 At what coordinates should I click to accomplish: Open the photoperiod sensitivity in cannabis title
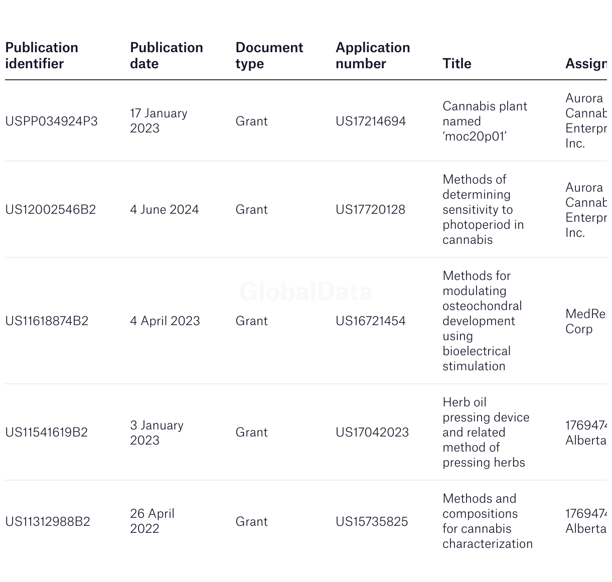point(483,210)
